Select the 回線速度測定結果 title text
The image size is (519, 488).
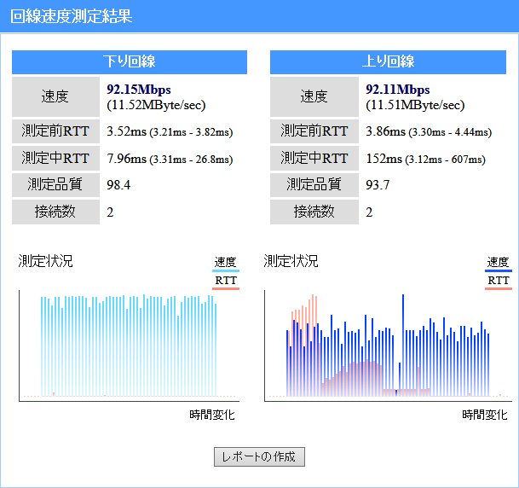tap(72, 16)
